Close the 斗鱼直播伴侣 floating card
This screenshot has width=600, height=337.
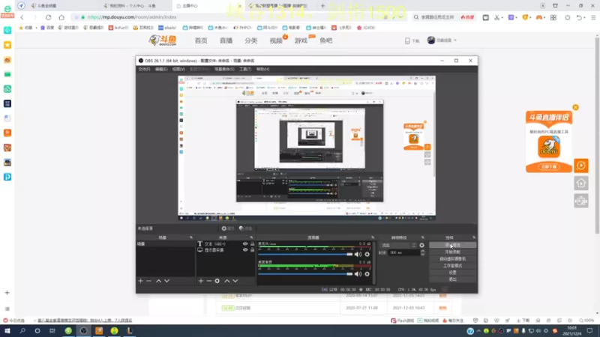tap(575, 107)
